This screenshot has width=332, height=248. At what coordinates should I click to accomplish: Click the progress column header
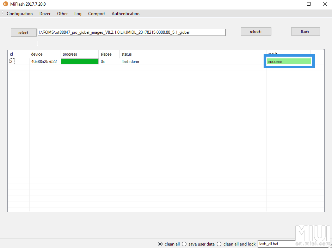(80, 54)
